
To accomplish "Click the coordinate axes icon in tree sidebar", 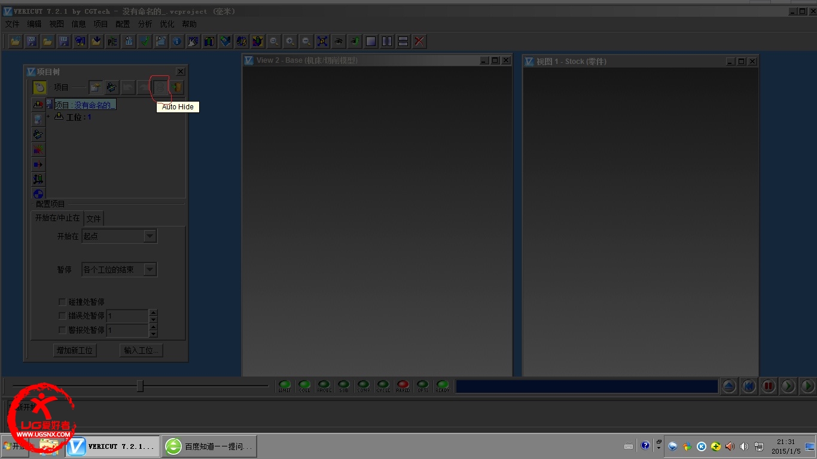I will coord(38,179).
